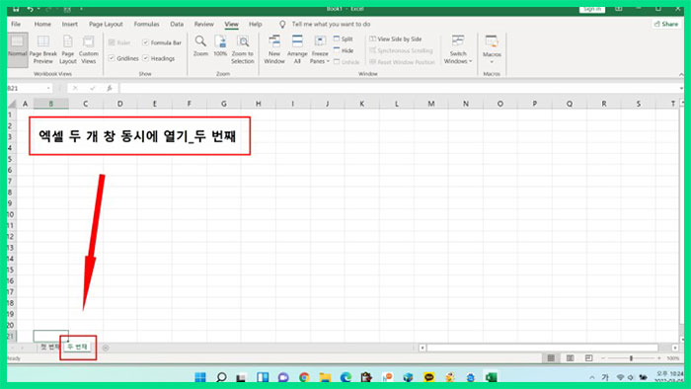The width and height of the screenshot is (691, 389).
Task: Undo last action in quick access toolbar
Action: pos(30,9)
